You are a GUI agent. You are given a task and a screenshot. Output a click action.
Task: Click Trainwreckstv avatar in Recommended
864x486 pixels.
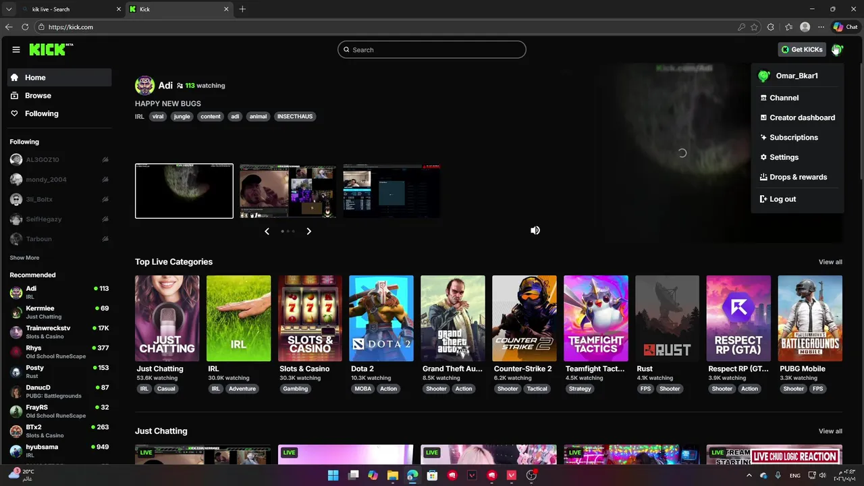coord(16,332)
